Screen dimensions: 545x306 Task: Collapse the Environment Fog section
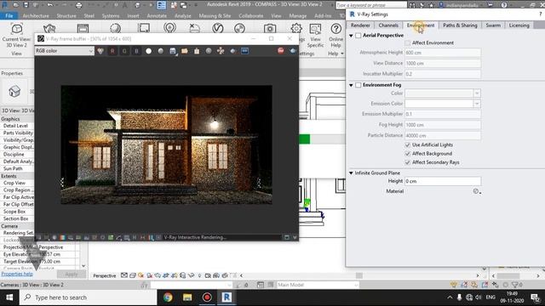click(x=351, y=85)
